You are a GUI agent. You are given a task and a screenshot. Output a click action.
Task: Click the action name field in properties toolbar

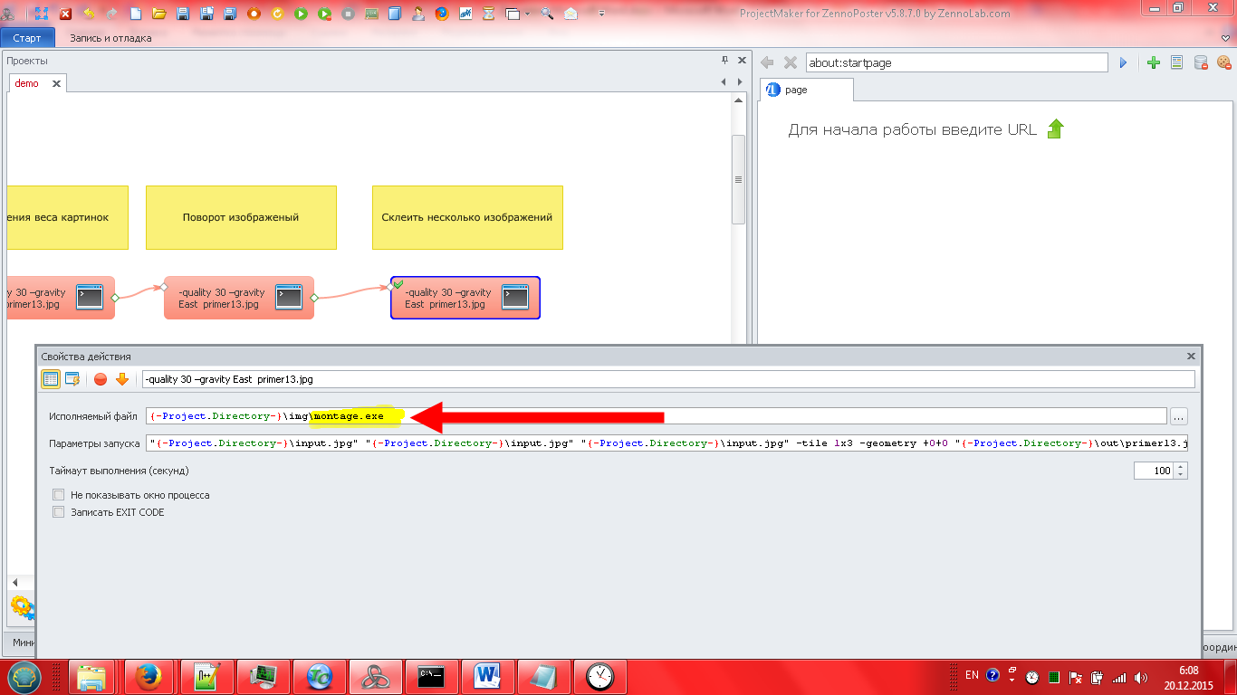[x=668, y=379]
